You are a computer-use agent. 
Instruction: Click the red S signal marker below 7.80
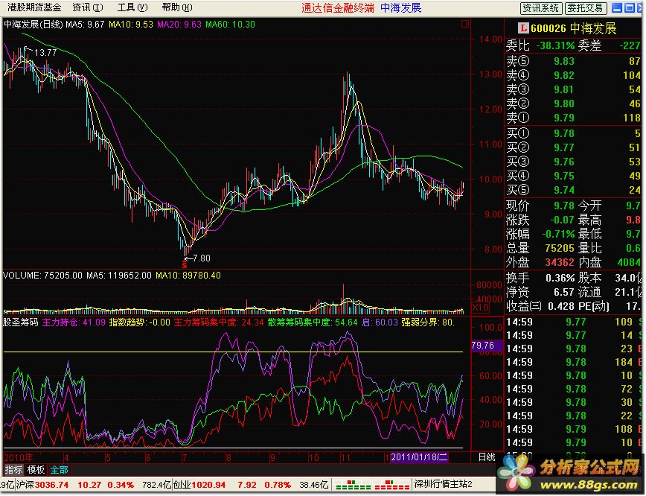[184, 264]
